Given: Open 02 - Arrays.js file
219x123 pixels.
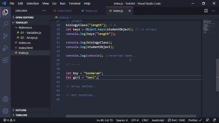Looking at the screenshot, I should [x=30, y=38].
